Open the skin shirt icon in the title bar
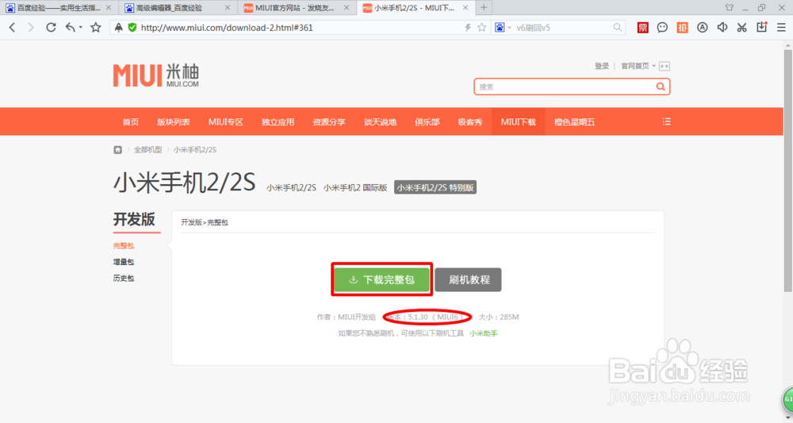Viewport: 793px width, 423px height. pos(730,8)
